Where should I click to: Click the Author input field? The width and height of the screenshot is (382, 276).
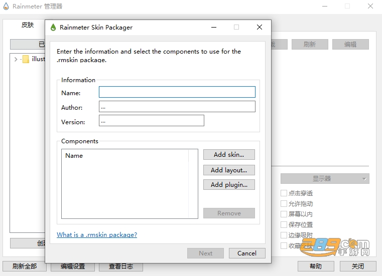click(x=177, y=107)
